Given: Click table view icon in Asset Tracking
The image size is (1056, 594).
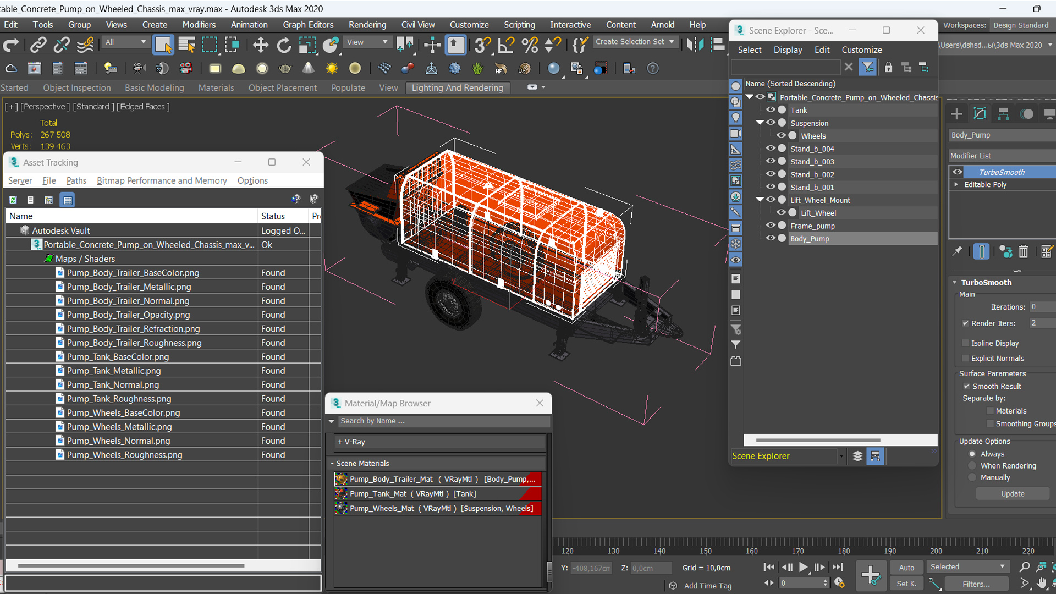Looking at the screenshot, I should [68, 200].
